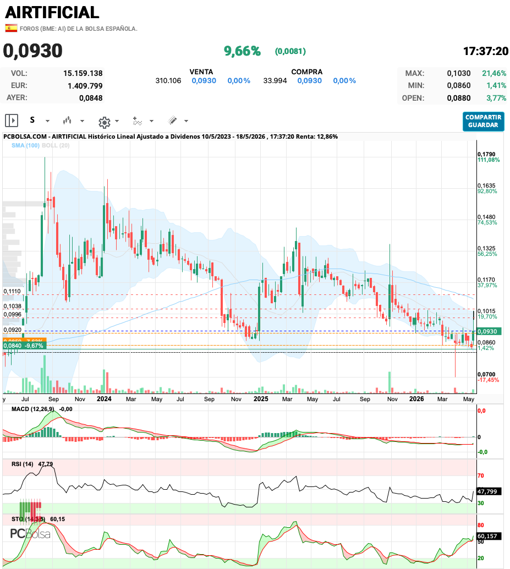510x569 pixels.
Task: Click the 2026 year label on time axis
Action: [416, 399]
